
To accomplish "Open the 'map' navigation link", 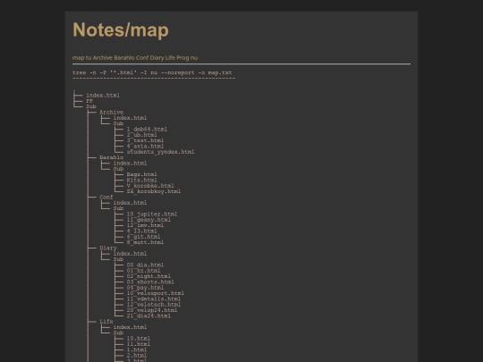I will (78, 58).
